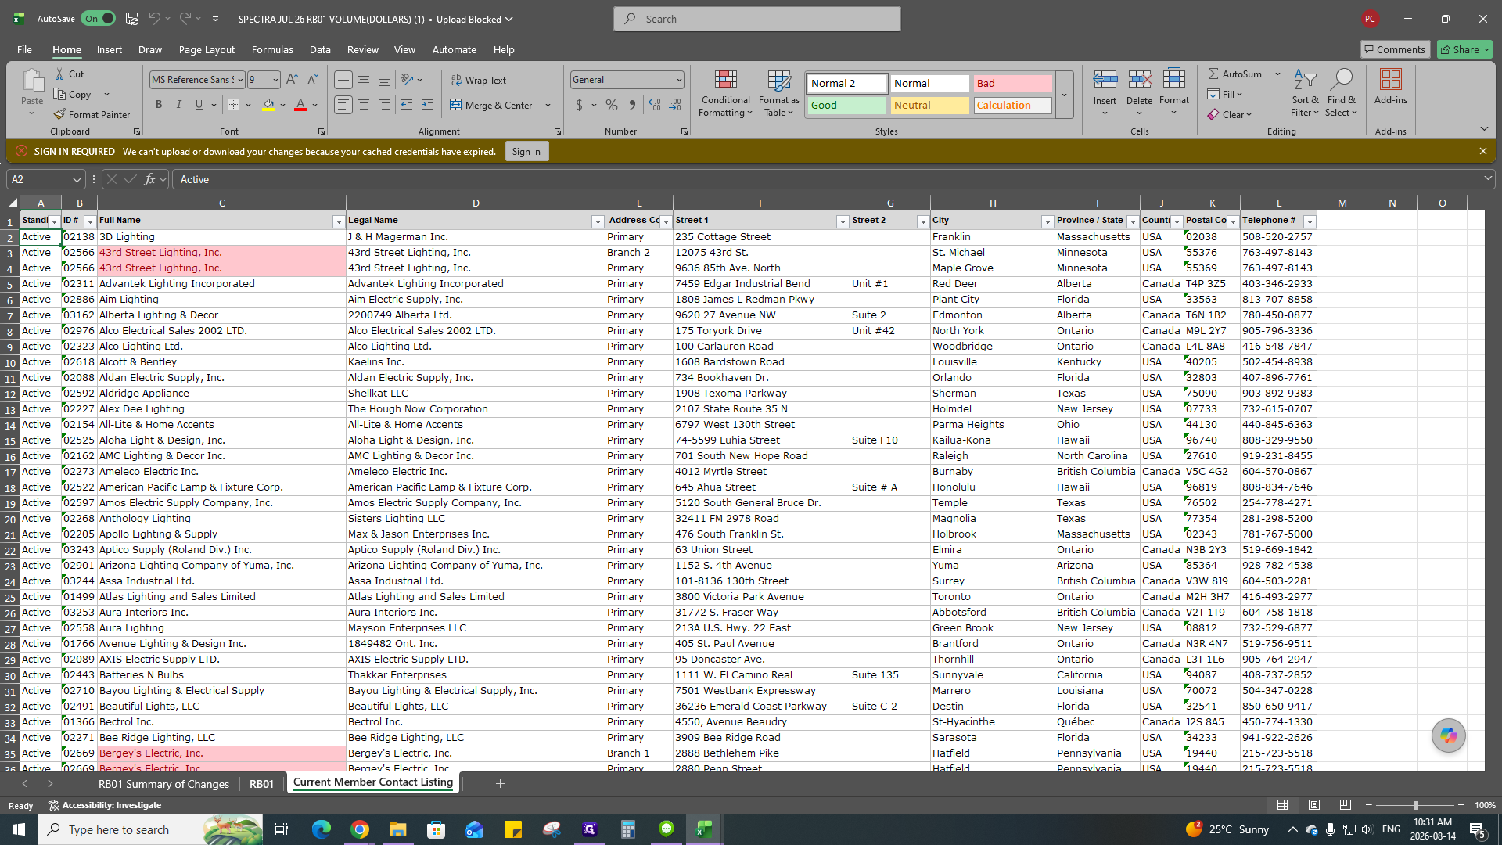Toggle left text alignment
Image resolution: width=1502 pixels, height=845 pixels.
point(343,105)
